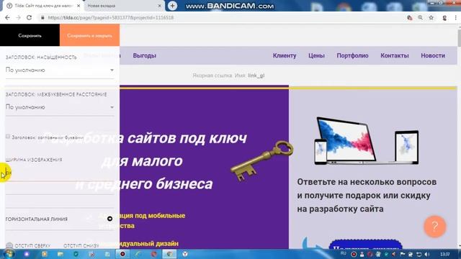Open 'Новости' menu item

(x=433, y=55)
